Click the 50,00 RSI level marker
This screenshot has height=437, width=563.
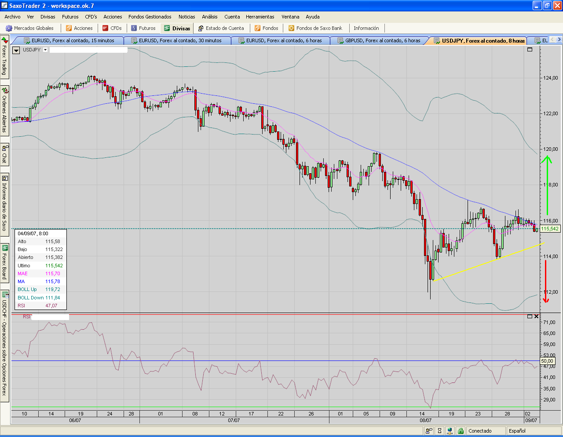547,361
